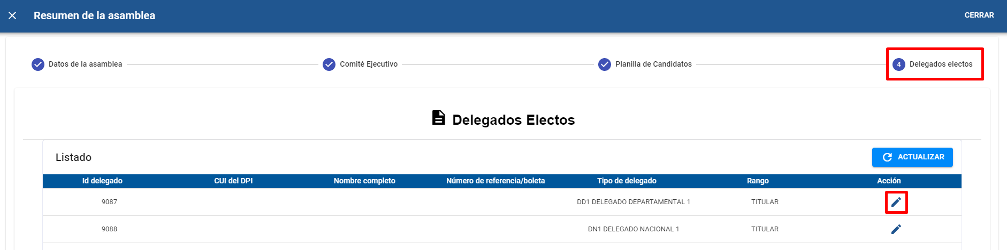Viewport: 1007px width, 250px height.
Task: Edit delegate 9087 with pencil icon
Action: (x=896, y=202)
